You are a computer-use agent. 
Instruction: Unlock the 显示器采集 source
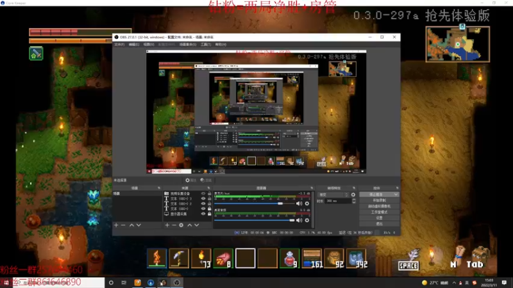click(210, 214)
